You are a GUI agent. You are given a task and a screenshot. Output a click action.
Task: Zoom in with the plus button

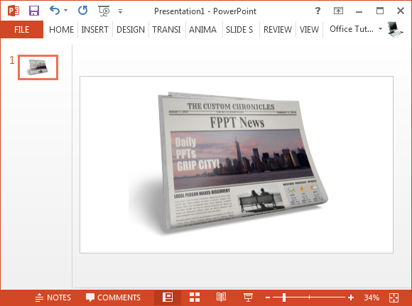tap(351, 297)
